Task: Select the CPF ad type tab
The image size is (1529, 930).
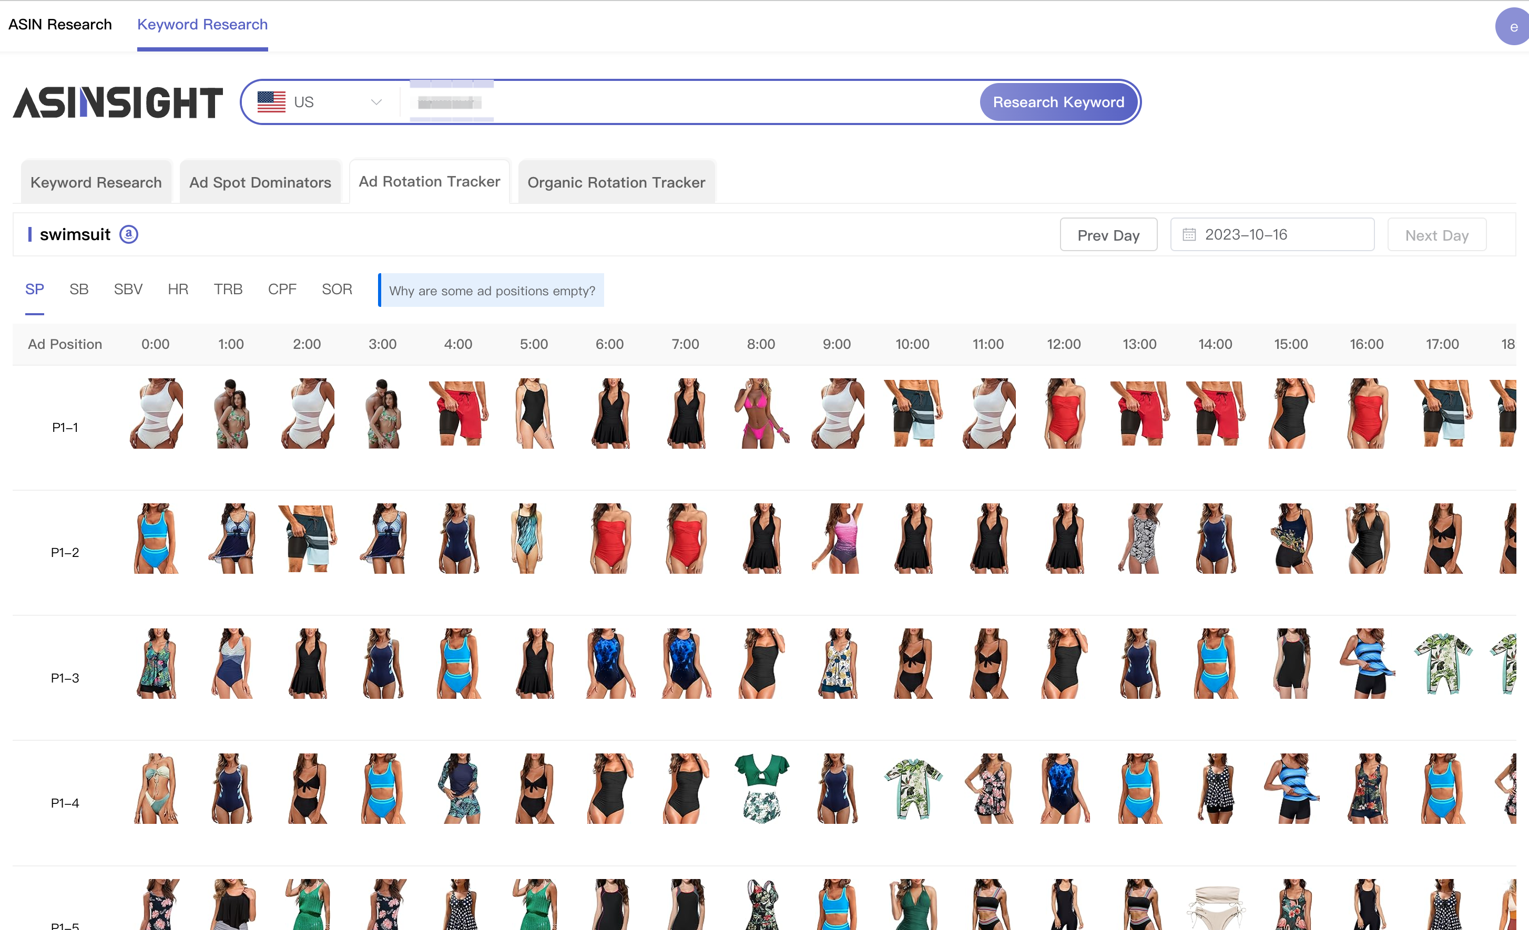Action: [282, 289]
